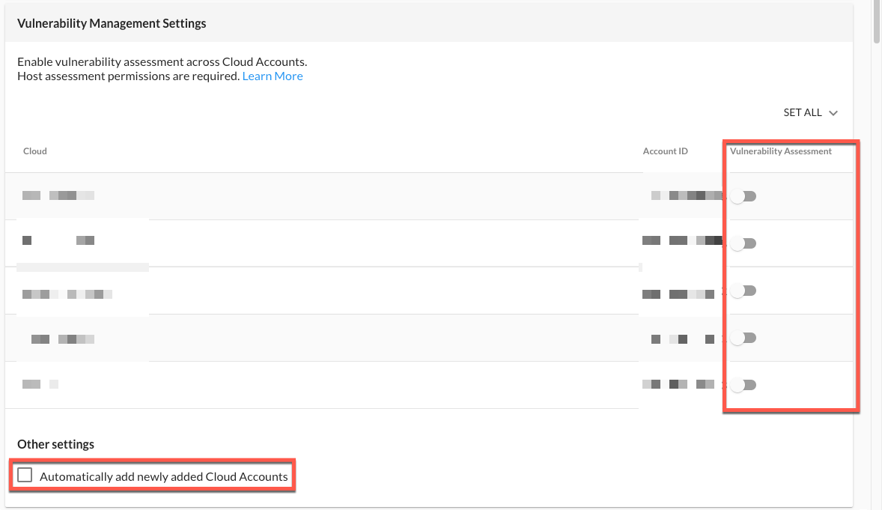Click the Other settings heading
The width and height of the screenshot is (882, 510).
coord(55,444)
